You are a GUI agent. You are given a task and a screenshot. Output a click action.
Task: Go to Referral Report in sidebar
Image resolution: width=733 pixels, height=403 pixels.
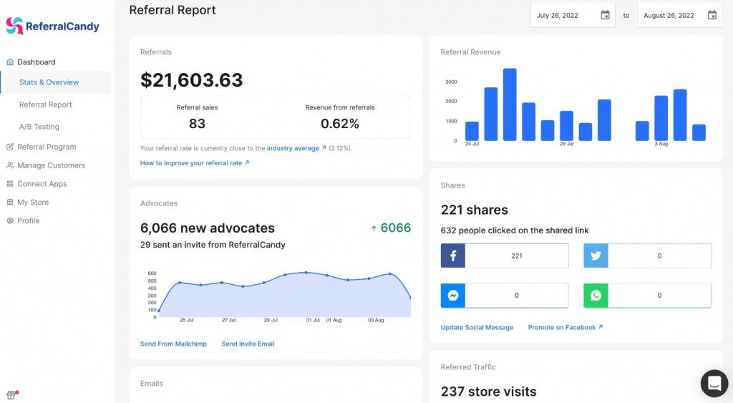click(x=46, y=105)
